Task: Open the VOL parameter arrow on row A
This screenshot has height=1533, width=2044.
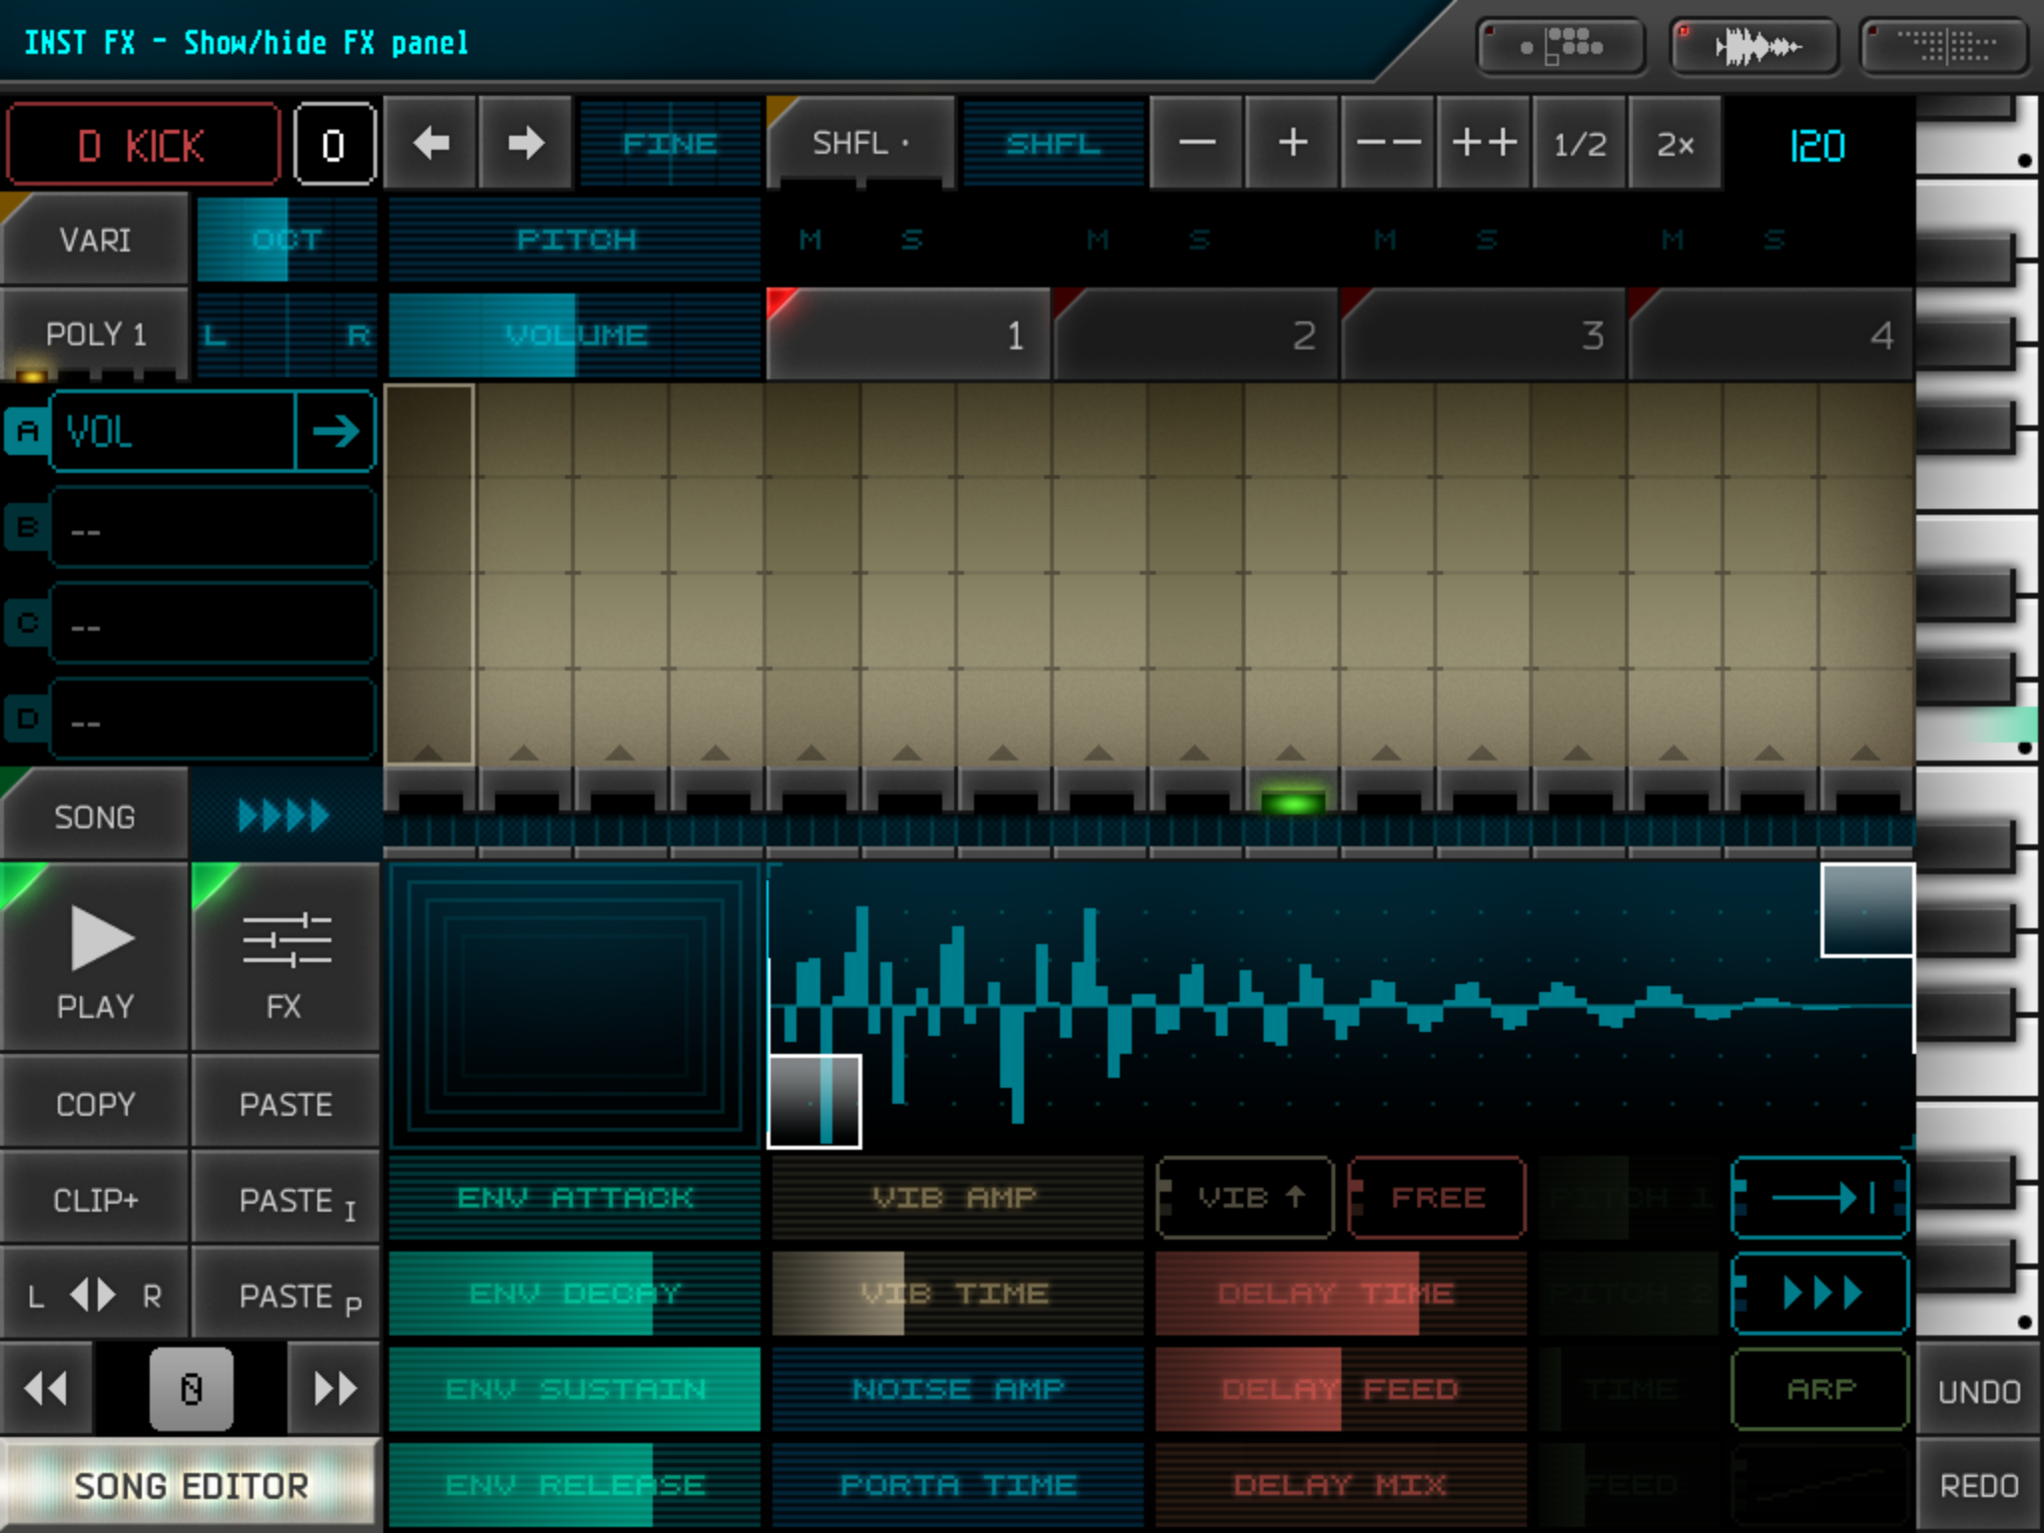Action: coord(335,431)
